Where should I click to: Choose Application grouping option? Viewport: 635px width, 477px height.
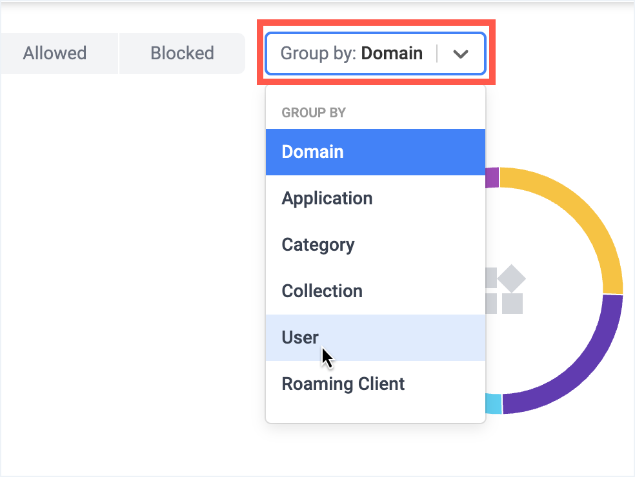376,199
